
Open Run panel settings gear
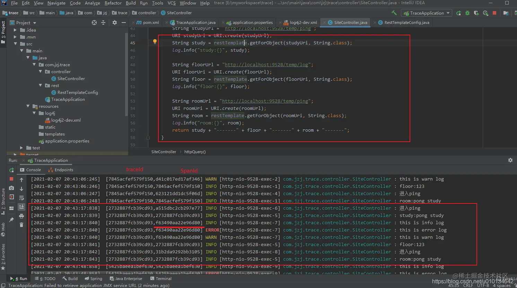pyautogui.click(x=510, y=160)
